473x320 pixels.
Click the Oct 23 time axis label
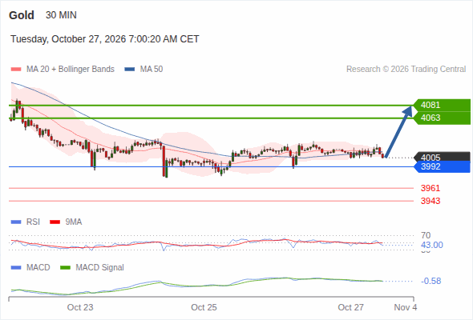(x=80, y=307)
